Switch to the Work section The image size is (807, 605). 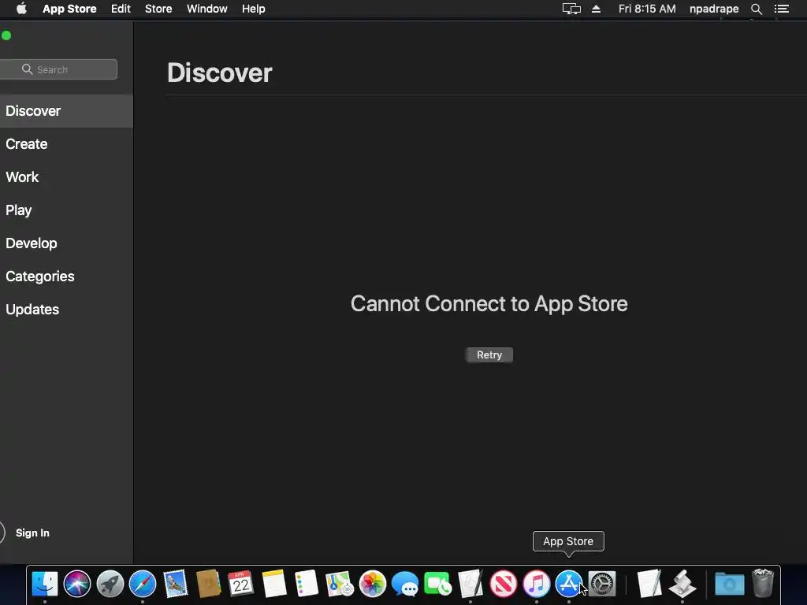pyautogui.click(x=66, y=177)
